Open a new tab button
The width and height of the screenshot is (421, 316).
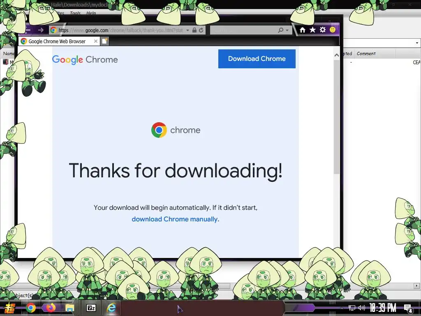[x=105, y=41]
